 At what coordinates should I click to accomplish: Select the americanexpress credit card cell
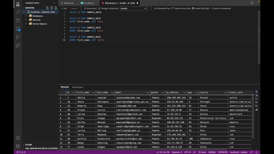point(240,110)
